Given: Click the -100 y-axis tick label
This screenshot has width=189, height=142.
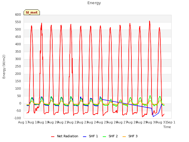Looking at the screenshot, I should [x=17, y=118].
